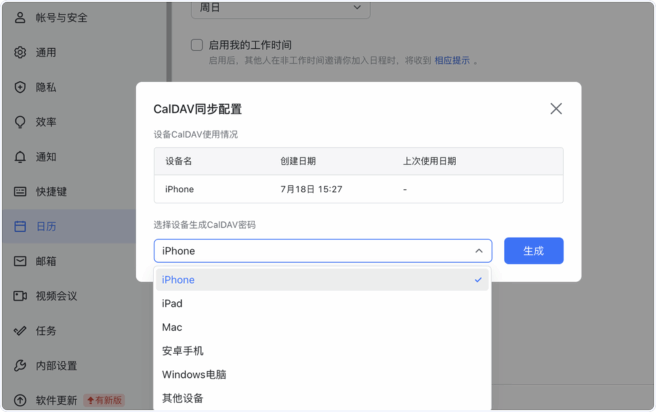Click the 生成 button to generate password
Viewport: 656px width, 412px height.
[534, 250]
